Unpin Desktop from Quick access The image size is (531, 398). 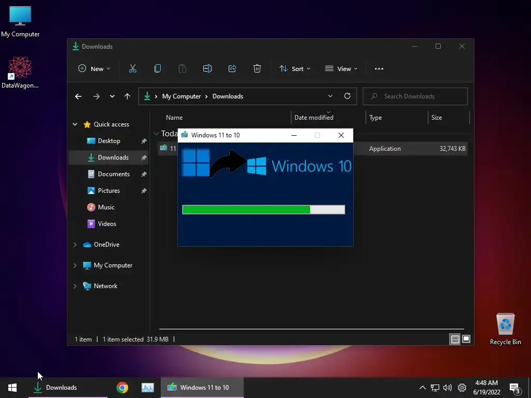(144, 141)
